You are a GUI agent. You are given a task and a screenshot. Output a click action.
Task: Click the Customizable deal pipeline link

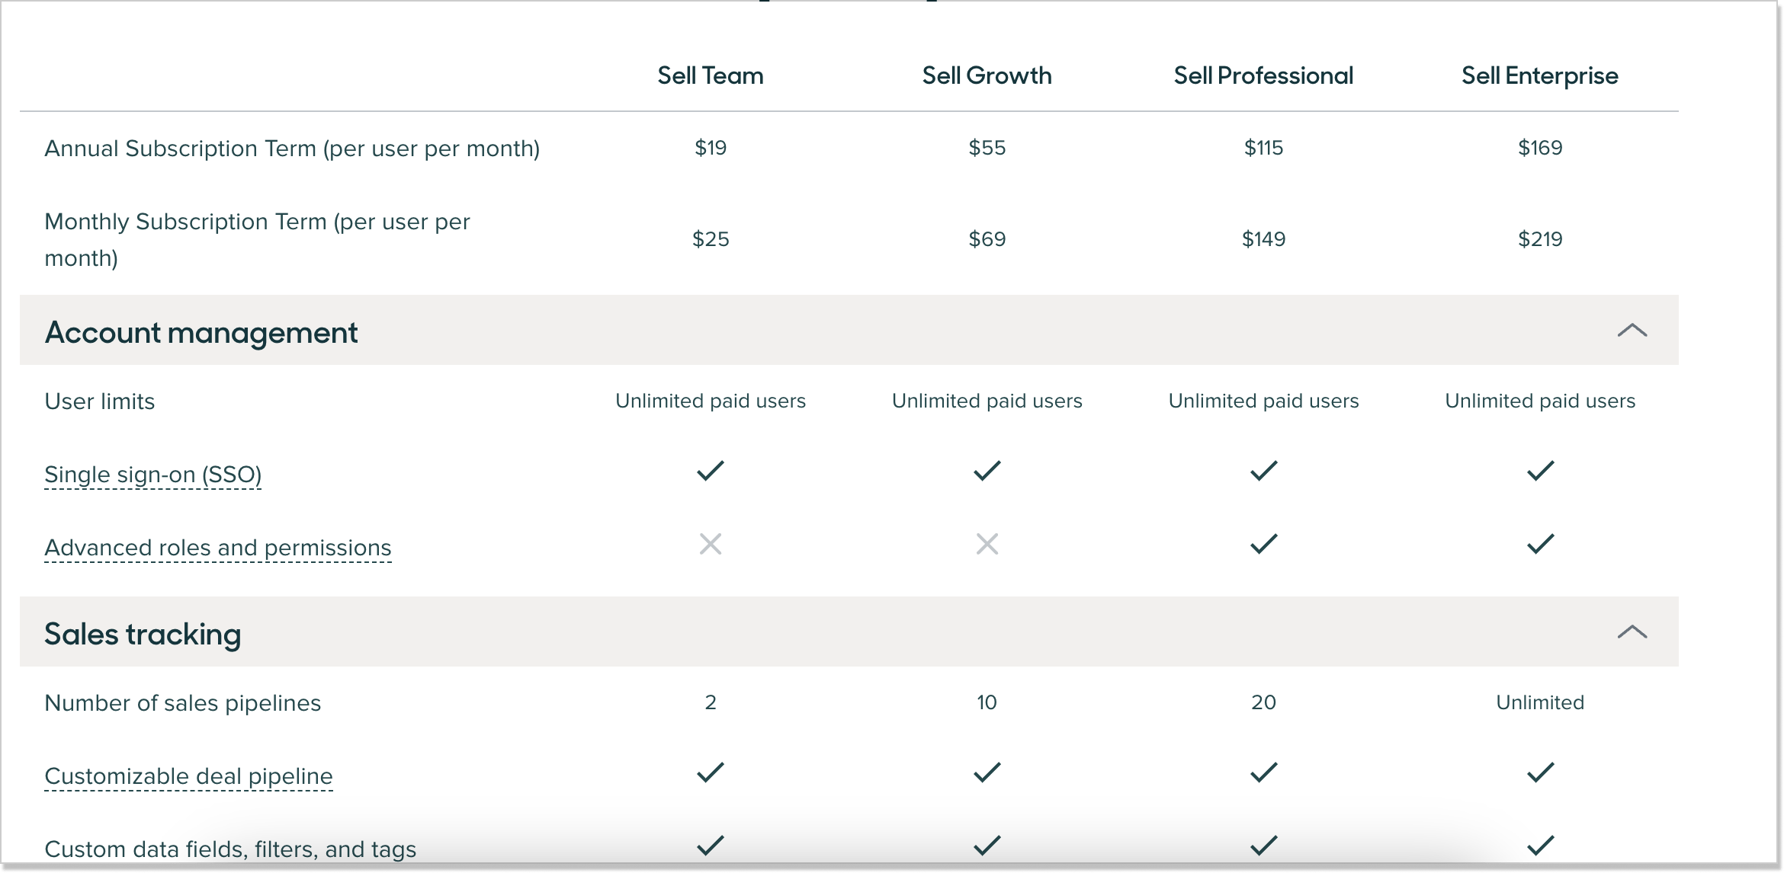click(188, 776)
